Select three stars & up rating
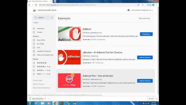The width and height of the screenshot is (186, 105). tap(34, 70)
